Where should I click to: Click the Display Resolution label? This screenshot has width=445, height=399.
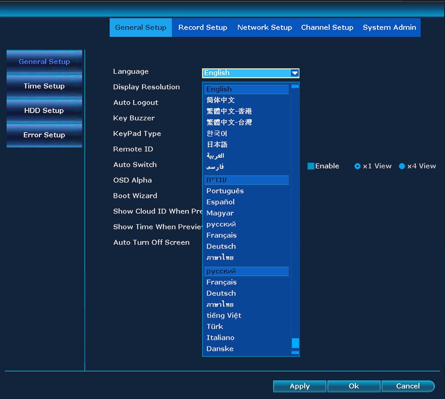146,87
